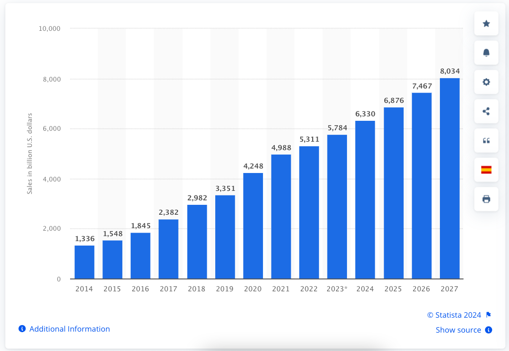The image size is (509, 351).
Task: Click the Show source link
Action: click(x=458, y=330)
